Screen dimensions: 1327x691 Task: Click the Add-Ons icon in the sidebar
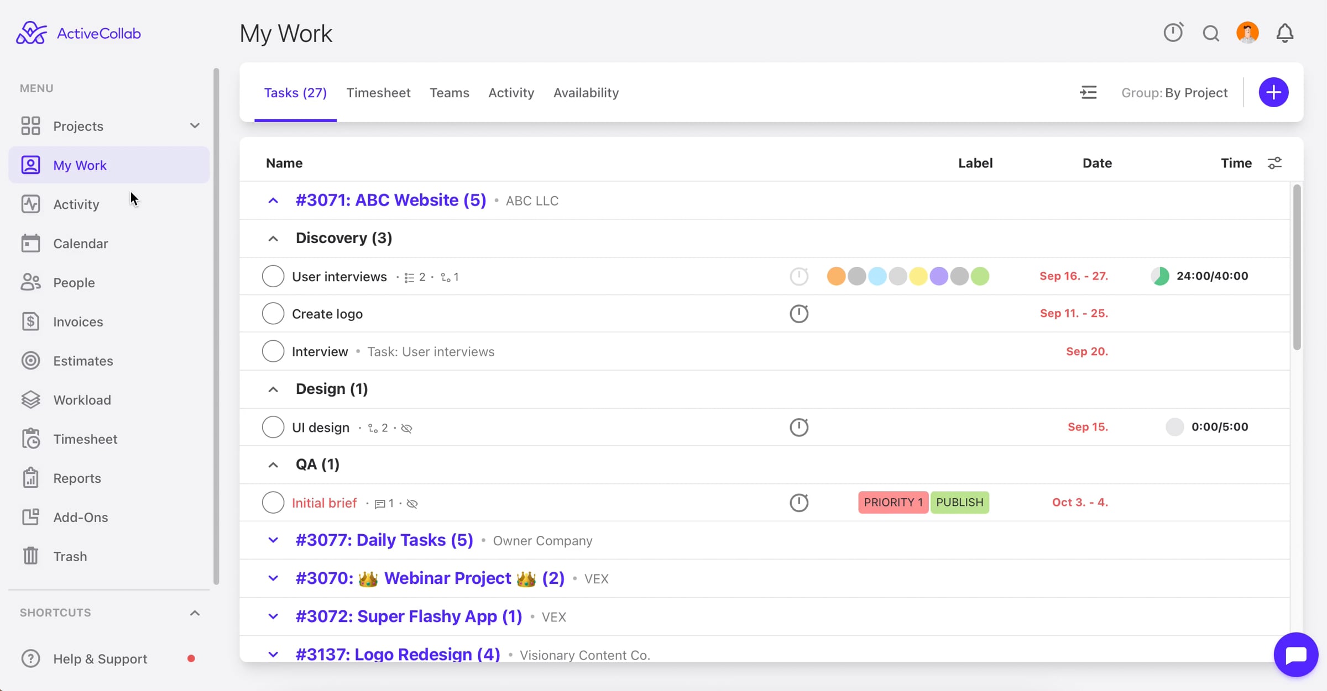click(x=30, y=517)
